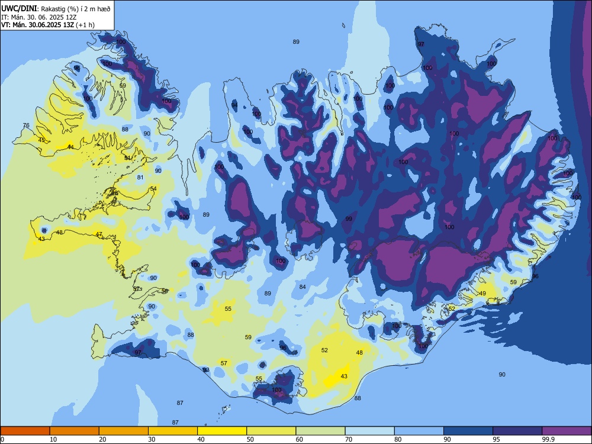Click the '99' humidity value in central highlands
The width and height of the screenshot is (592, 444).
(349, 218)
